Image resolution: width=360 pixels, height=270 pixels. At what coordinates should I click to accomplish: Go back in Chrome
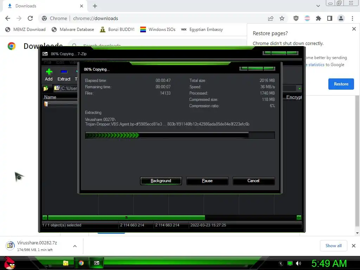click(x=8, y=18)
